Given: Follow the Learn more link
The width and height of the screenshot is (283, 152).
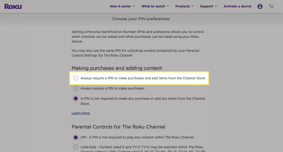Looking at the screenshot, I should tap(81, 113).
